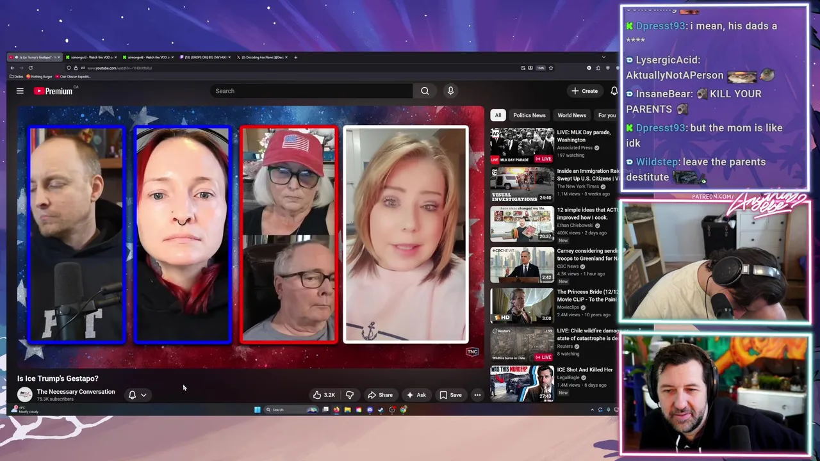Click '75.3K subscribers' text
This screenshot has width=820, height=461.
coord(55,399)
